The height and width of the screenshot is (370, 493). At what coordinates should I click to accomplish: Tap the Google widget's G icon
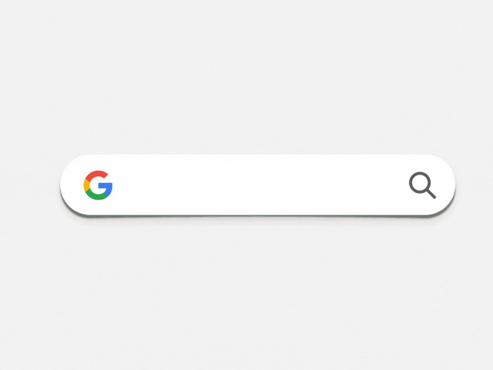point(98,186)
